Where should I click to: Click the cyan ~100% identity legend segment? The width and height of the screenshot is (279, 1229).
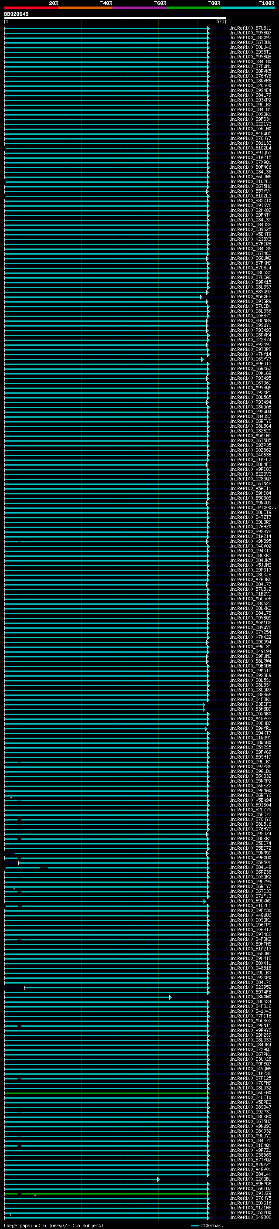click(248, 8)
